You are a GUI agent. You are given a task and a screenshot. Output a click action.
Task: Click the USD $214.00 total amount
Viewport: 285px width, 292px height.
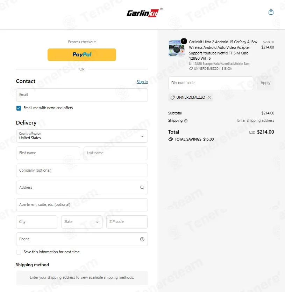coord(262,132)
